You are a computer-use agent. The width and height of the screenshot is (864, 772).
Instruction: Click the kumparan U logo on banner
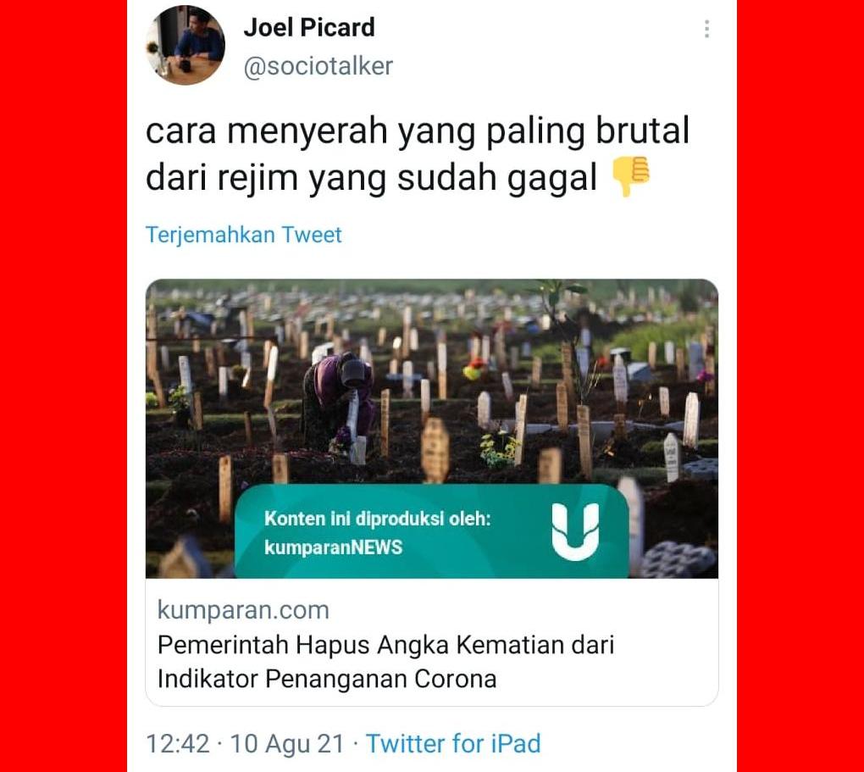point(575,532)
